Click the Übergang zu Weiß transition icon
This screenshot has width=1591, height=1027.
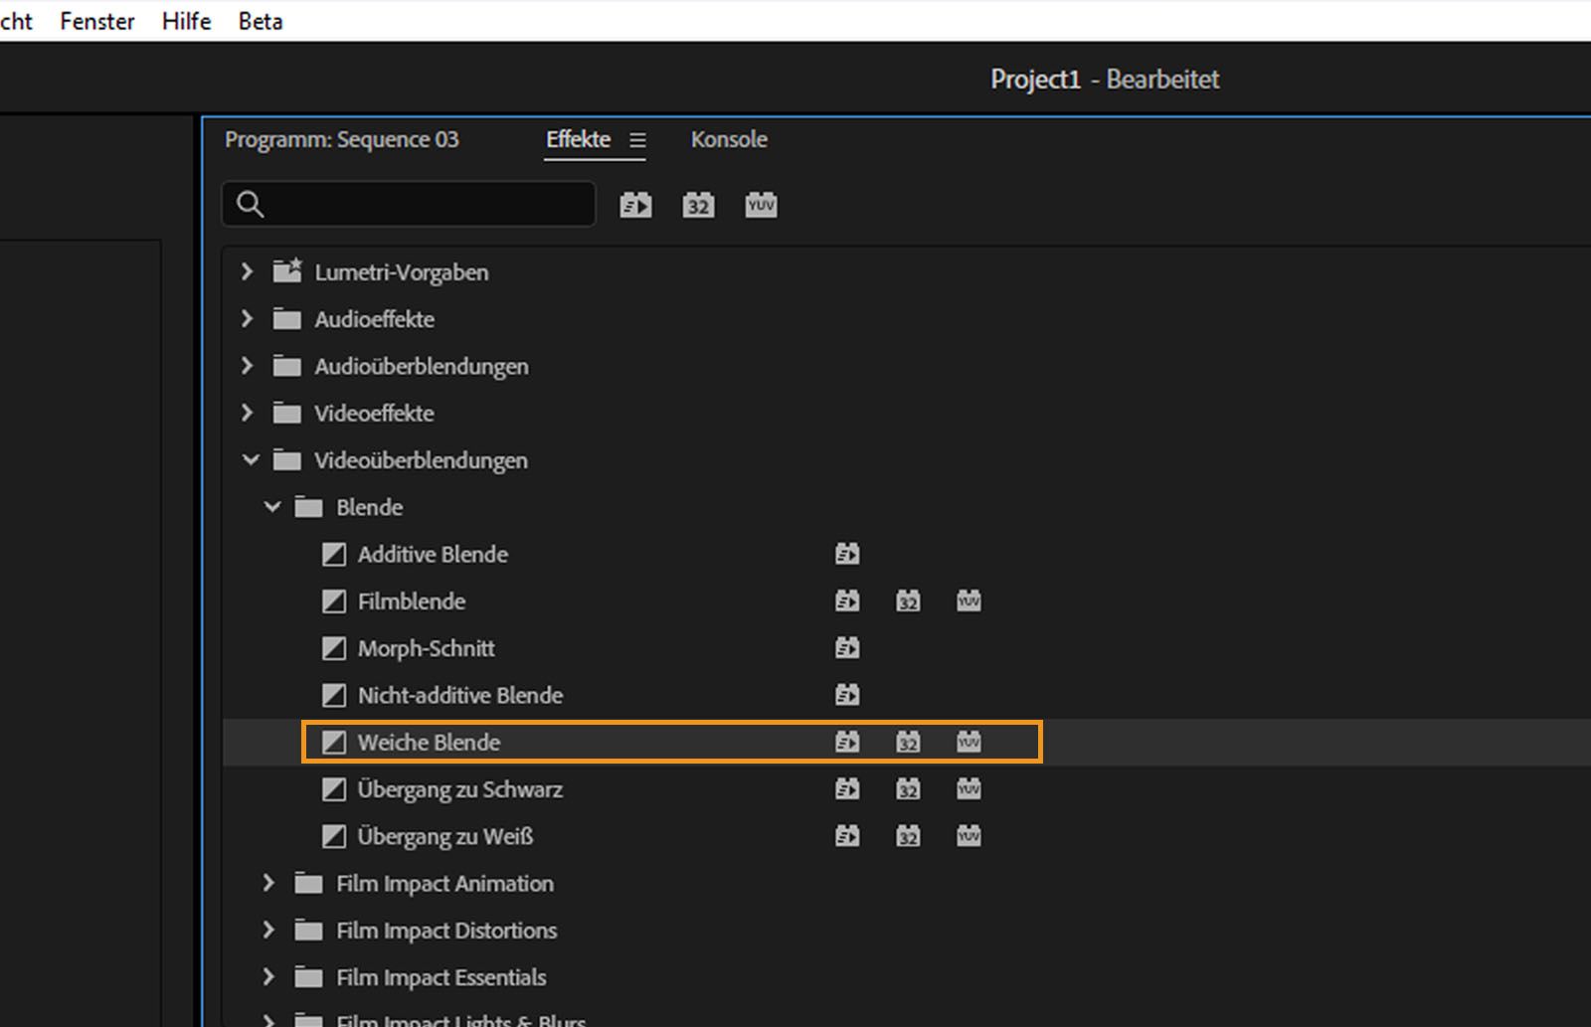pyautogui.click(x=334, y=836)
